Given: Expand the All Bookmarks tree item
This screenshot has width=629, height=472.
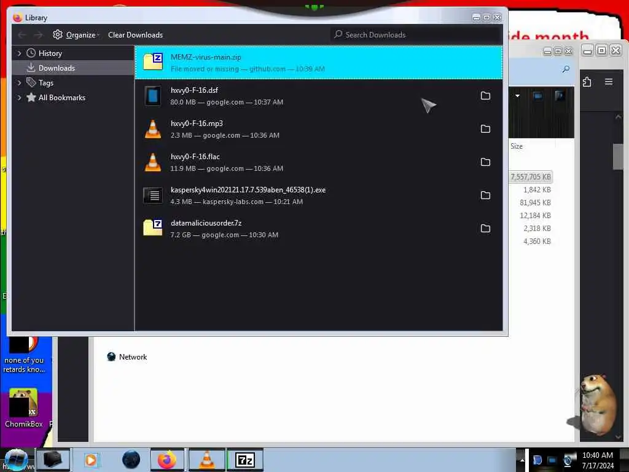Looking at the screenshot, I should tap(19, 98).
